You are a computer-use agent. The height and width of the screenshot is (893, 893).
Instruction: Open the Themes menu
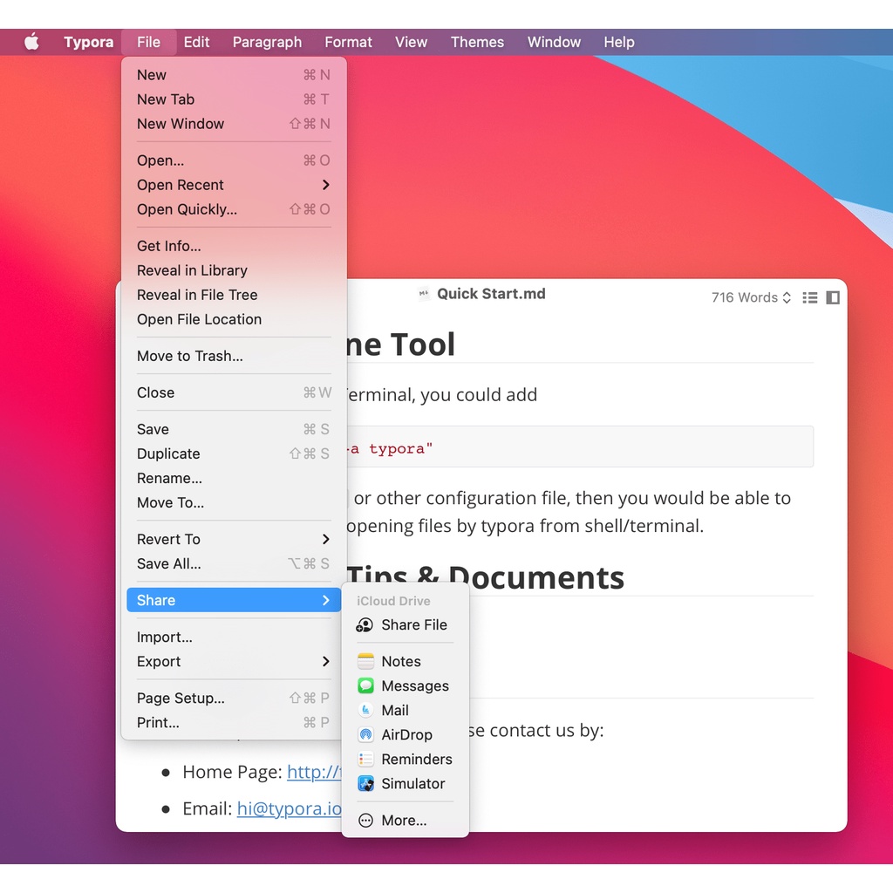click(x=477, y=42)
